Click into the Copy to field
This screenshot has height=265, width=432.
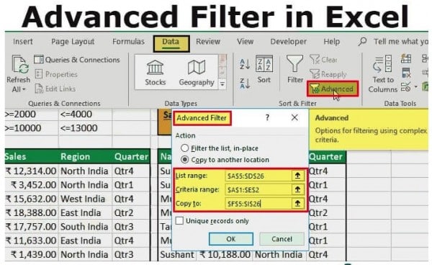(258, 204)
